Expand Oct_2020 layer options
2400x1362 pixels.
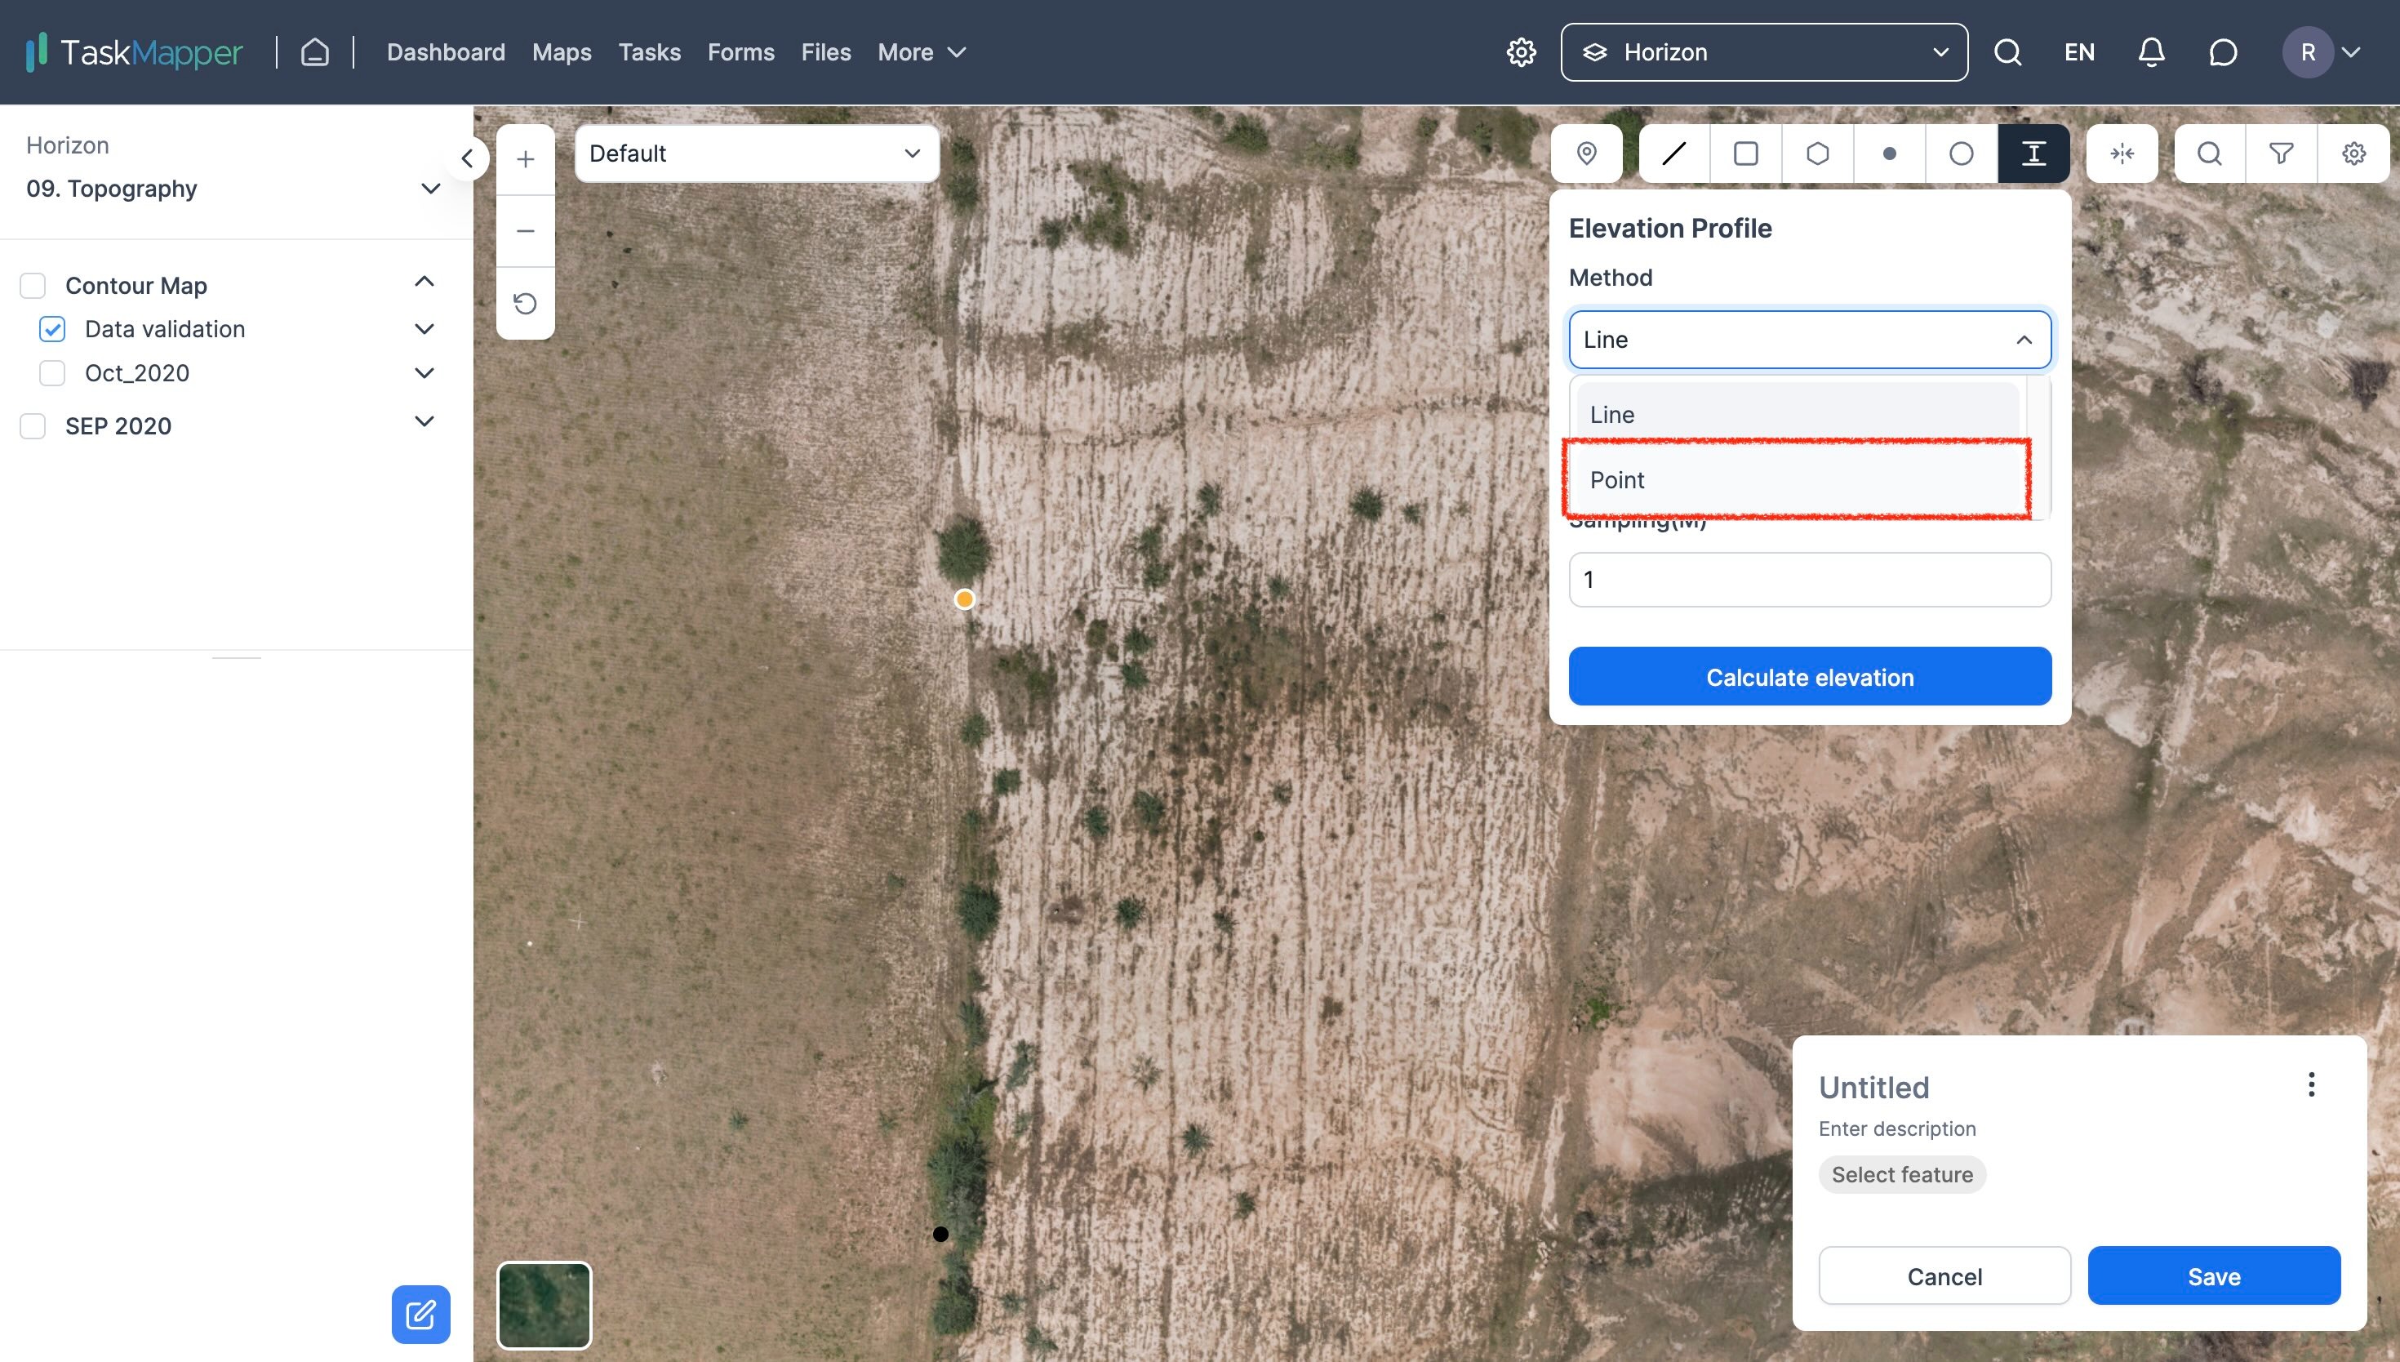[424, 373]
